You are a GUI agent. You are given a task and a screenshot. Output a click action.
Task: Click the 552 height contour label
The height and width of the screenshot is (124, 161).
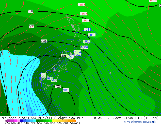coord(31,26)
